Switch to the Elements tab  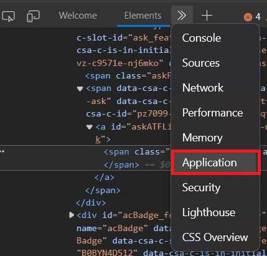point(143,16)
